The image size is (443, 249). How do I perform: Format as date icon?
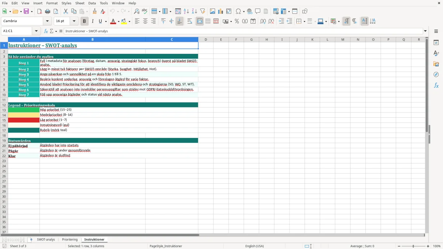(x=253, y=21)
